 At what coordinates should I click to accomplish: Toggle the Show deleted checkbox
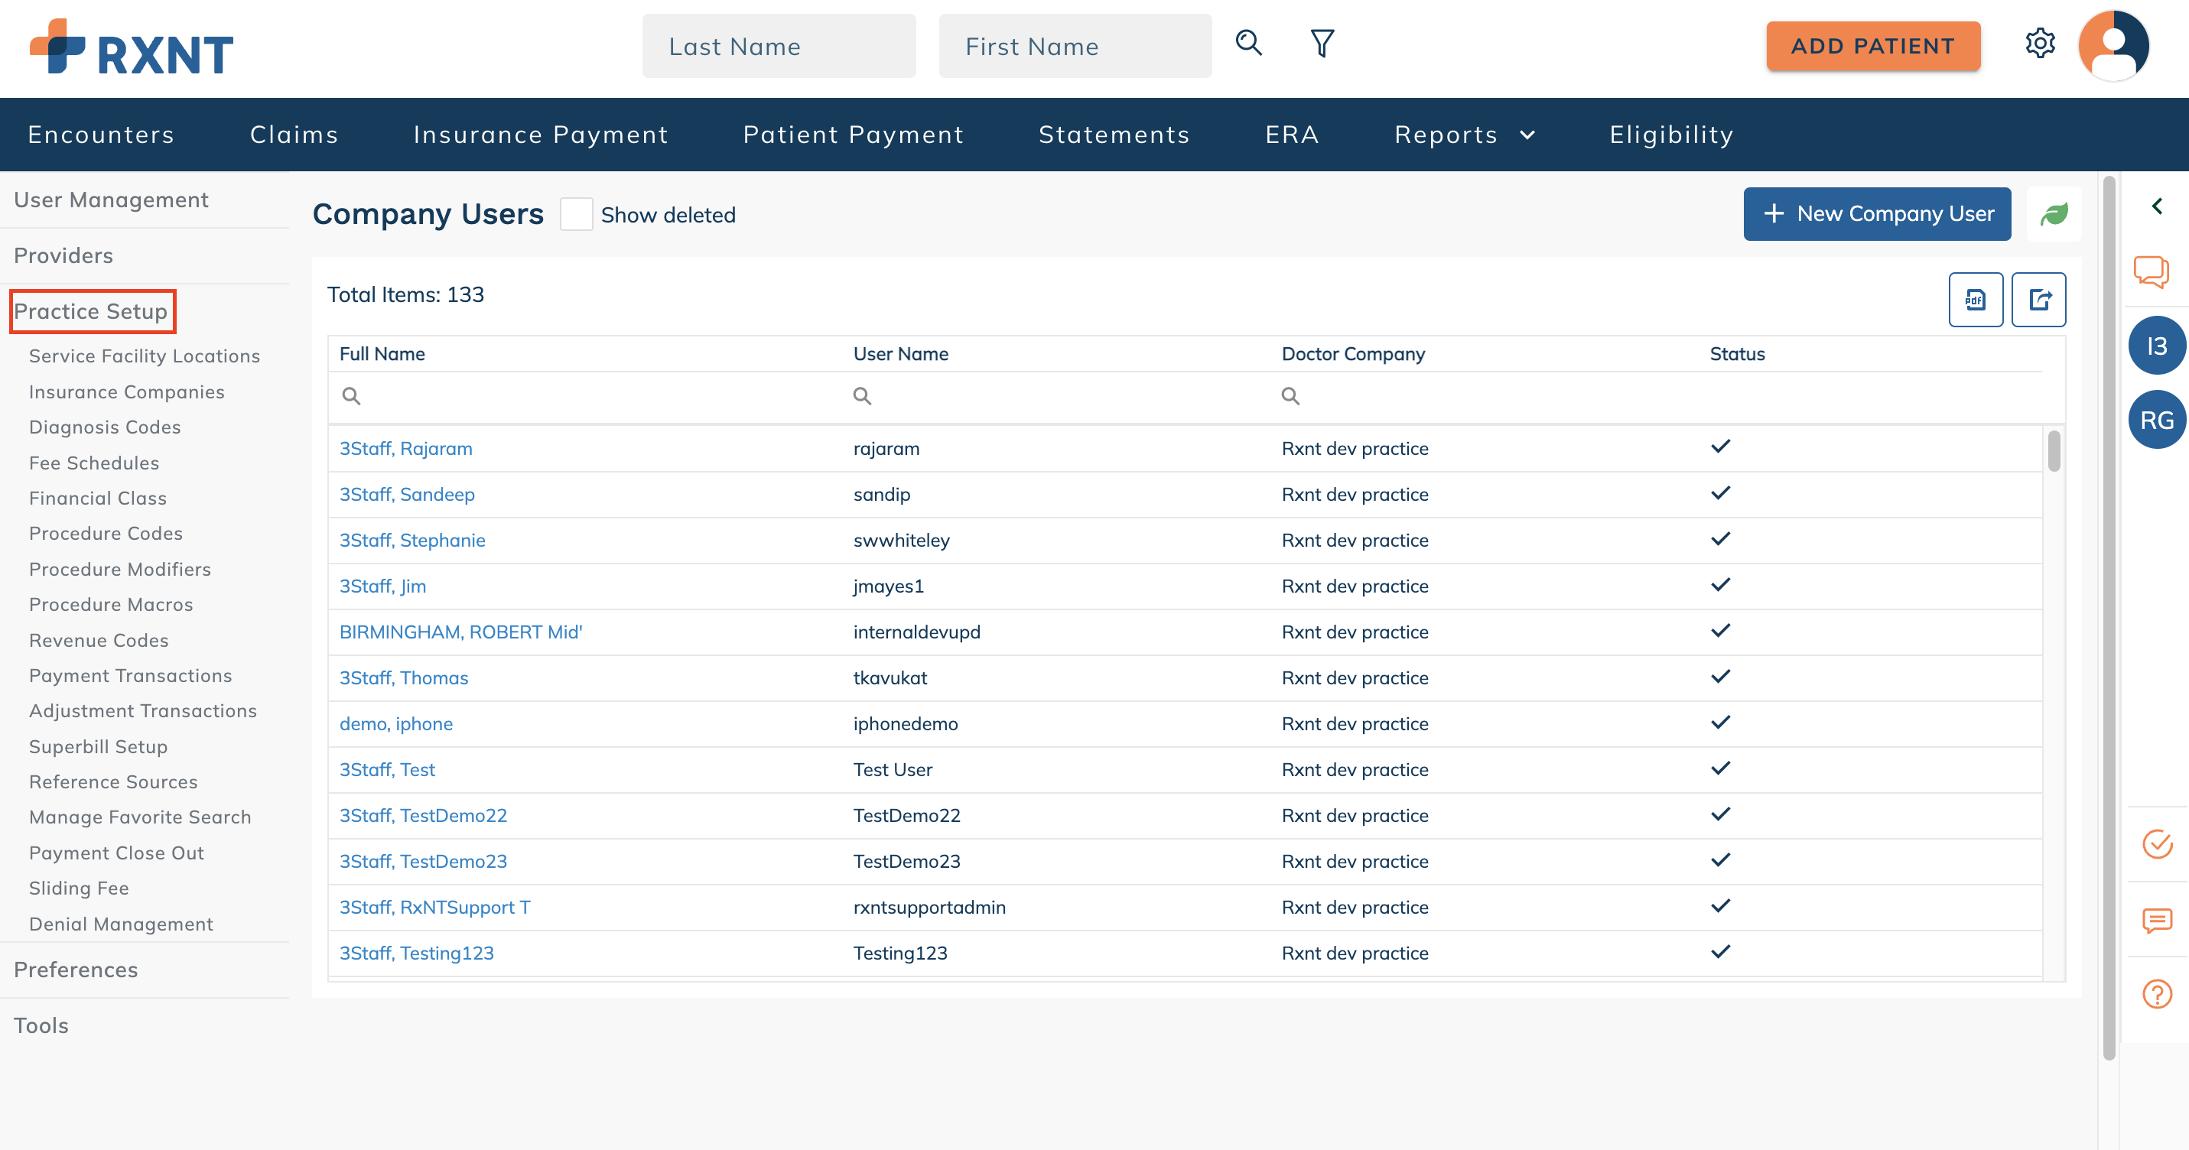(x=576, y=214)
